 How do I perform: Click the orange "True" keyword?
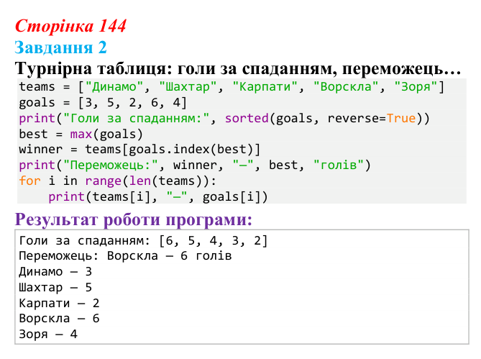coord(401,119)
